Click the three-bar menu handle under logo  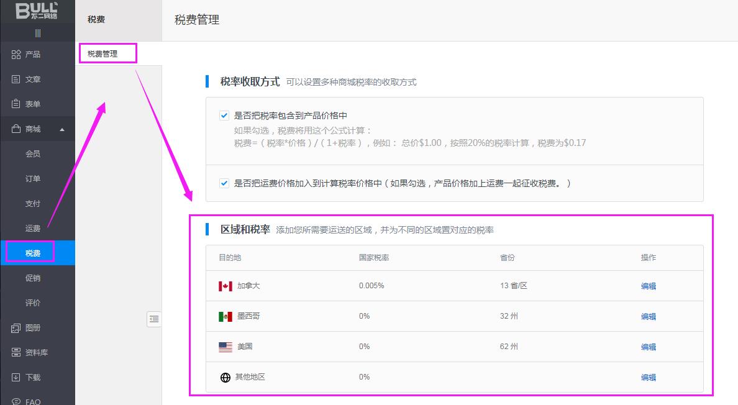click(x=38, y=33)
